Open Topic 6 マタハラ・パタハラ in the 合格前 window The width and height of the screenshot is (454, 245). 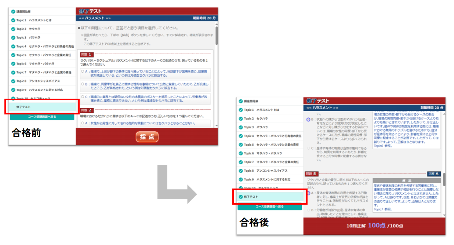[x=42, y=64]
